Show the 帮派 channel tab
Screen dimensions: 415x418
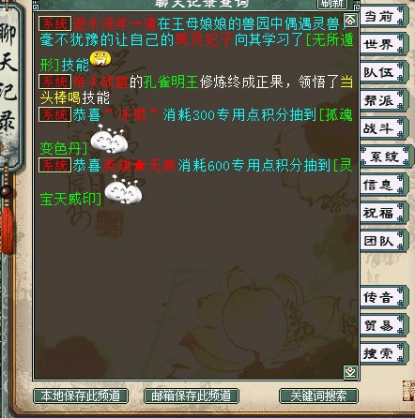384,100
